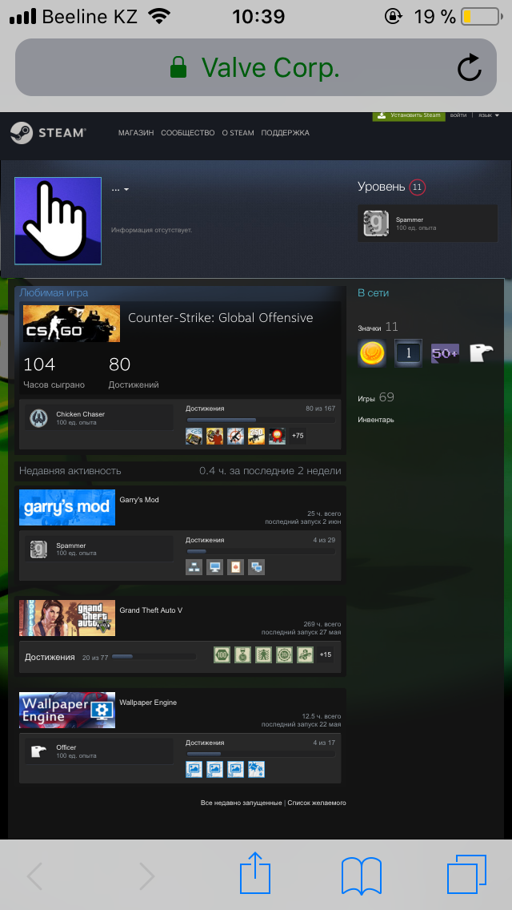Open the Значки badges link
This screenshot has width=512, height=910.
(x=378, y=328)
